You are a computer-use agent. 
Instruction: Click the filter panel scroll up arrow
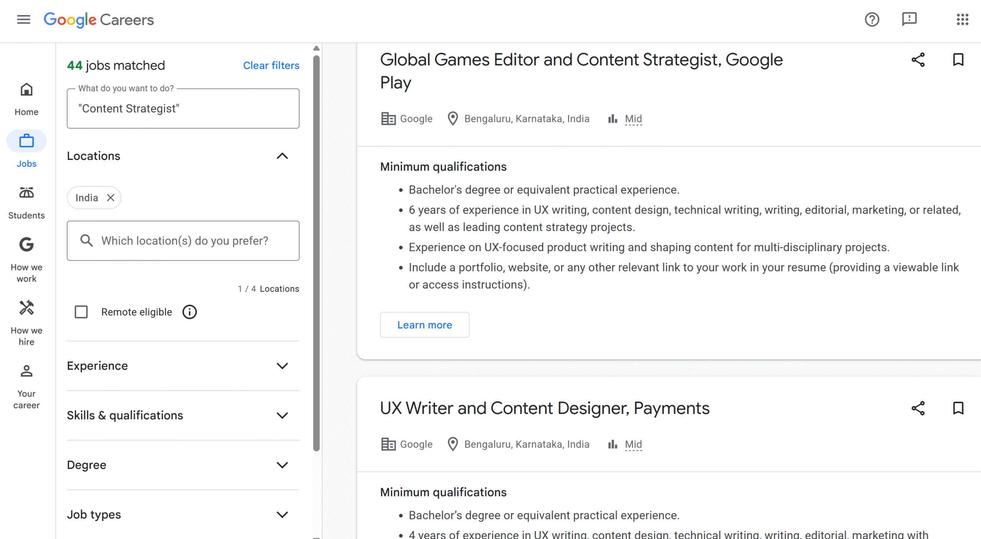316,48
